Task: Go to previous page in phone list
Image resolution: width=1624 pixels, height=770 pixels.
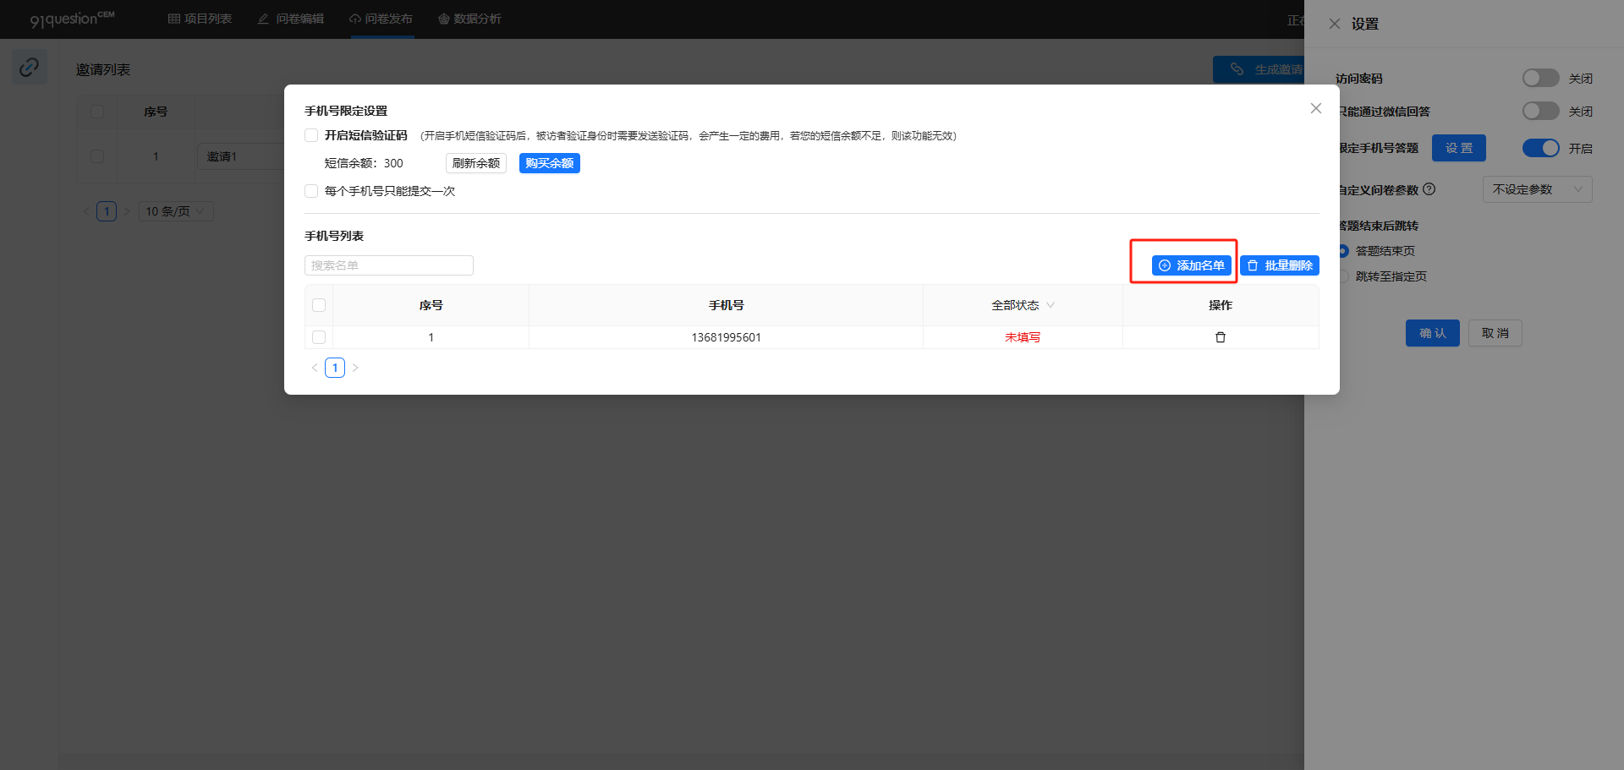Action: coord(315,368)
